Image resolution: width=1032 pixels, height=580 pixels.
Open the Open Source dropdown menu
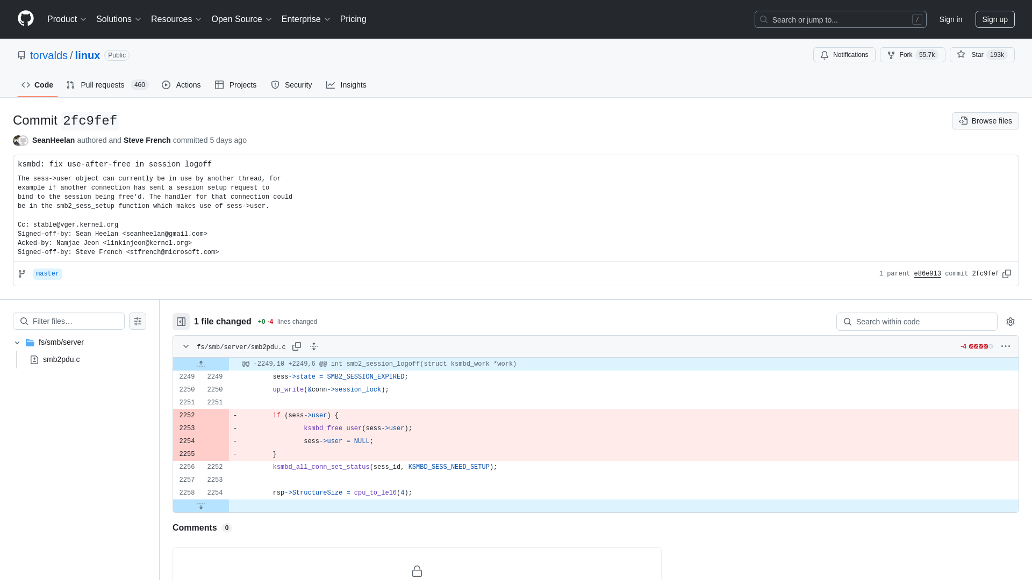point(242,19)
